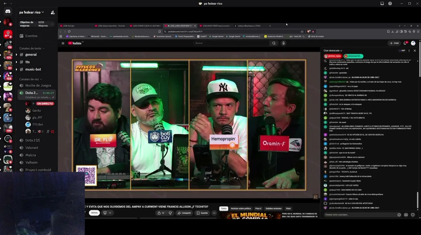Click the server icon with badge 171

tap(8, 55)
